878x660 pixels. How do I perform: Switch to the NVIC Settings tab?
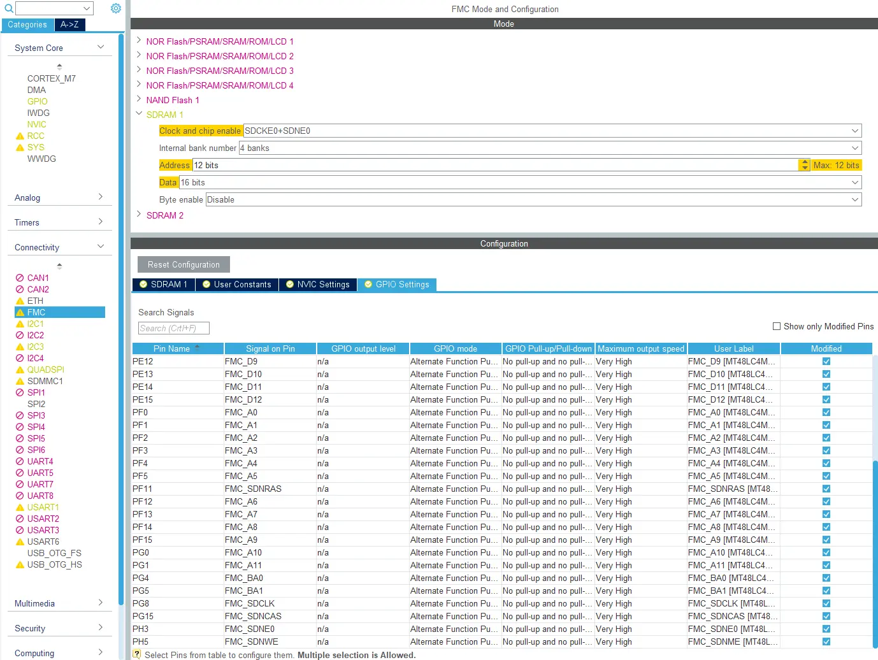click(x=317, y=285)
